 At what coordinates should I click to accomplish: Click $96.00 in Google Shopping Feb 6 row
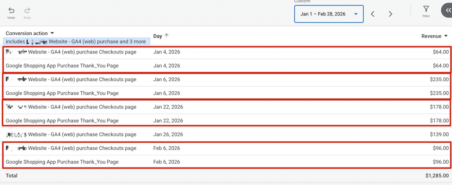click(x=441, y=162)
